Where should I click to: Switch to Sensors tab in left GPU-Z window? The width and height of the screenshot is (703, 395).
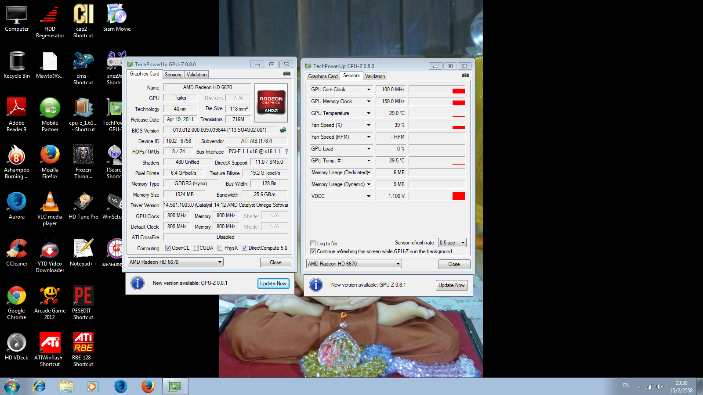tap(173, 75)
